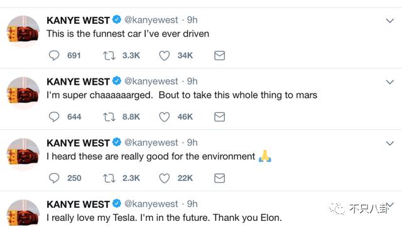
Task: Reply to the "super chaaaaaarged" tweet
Action: click(x=54, y=117)
